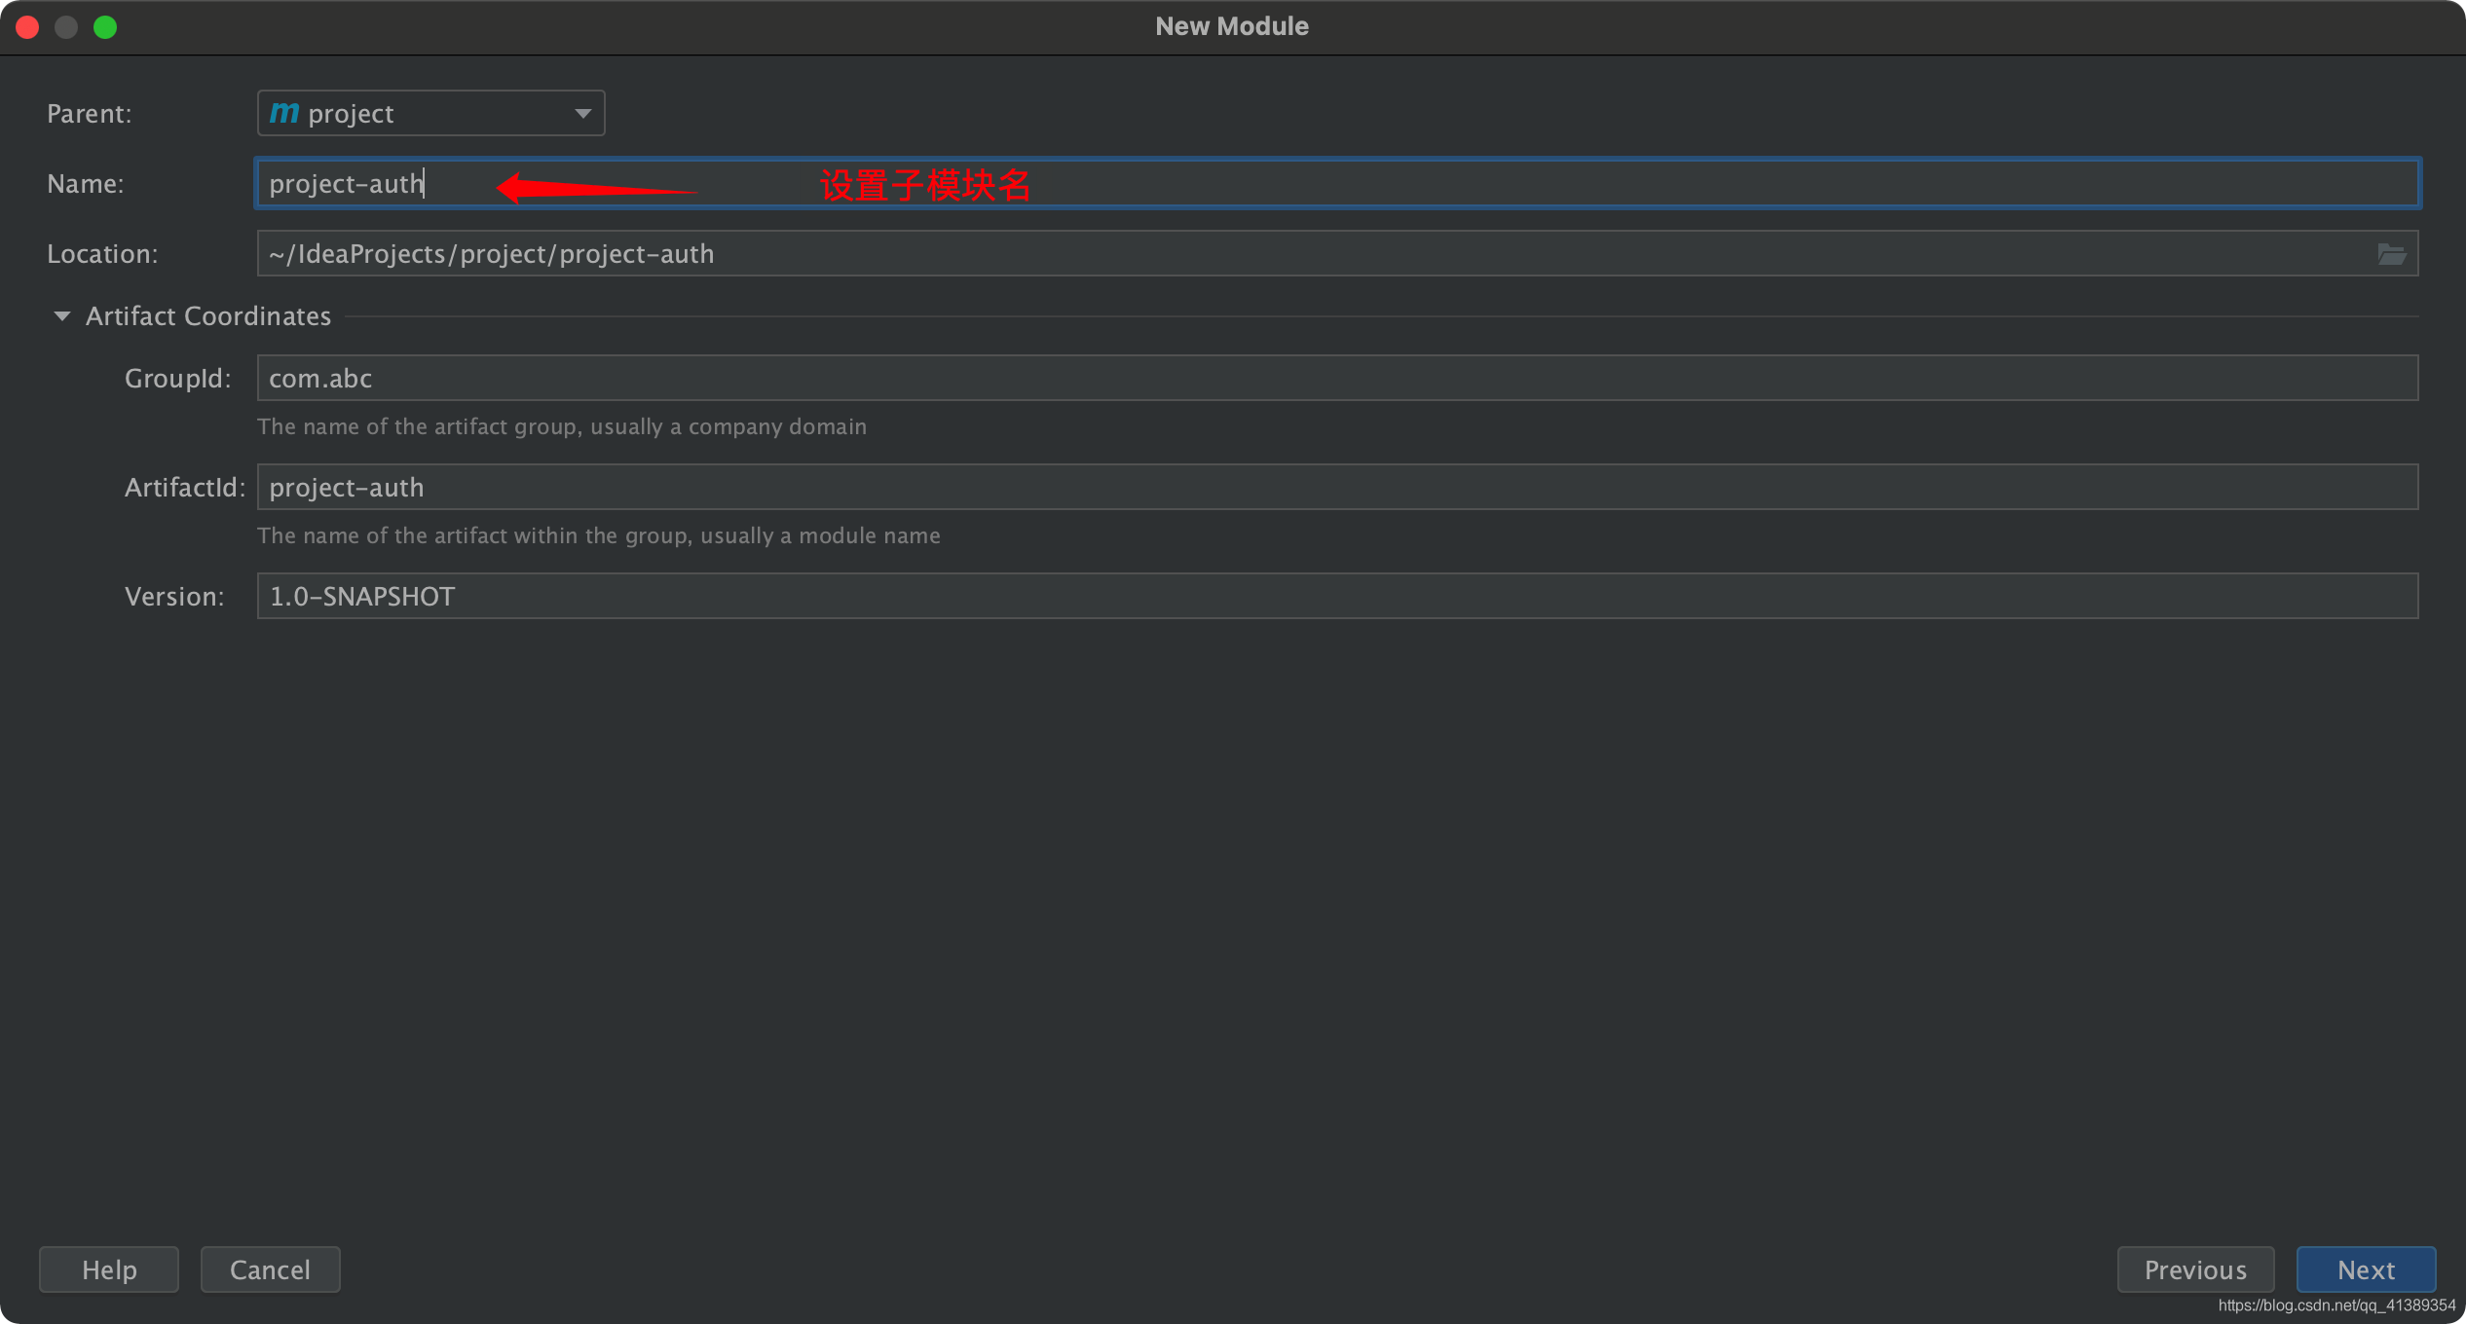Click the hint 'usually a company domain'
The height and width of the screenshot is (1324, 2466).
[x=729, y=426]
